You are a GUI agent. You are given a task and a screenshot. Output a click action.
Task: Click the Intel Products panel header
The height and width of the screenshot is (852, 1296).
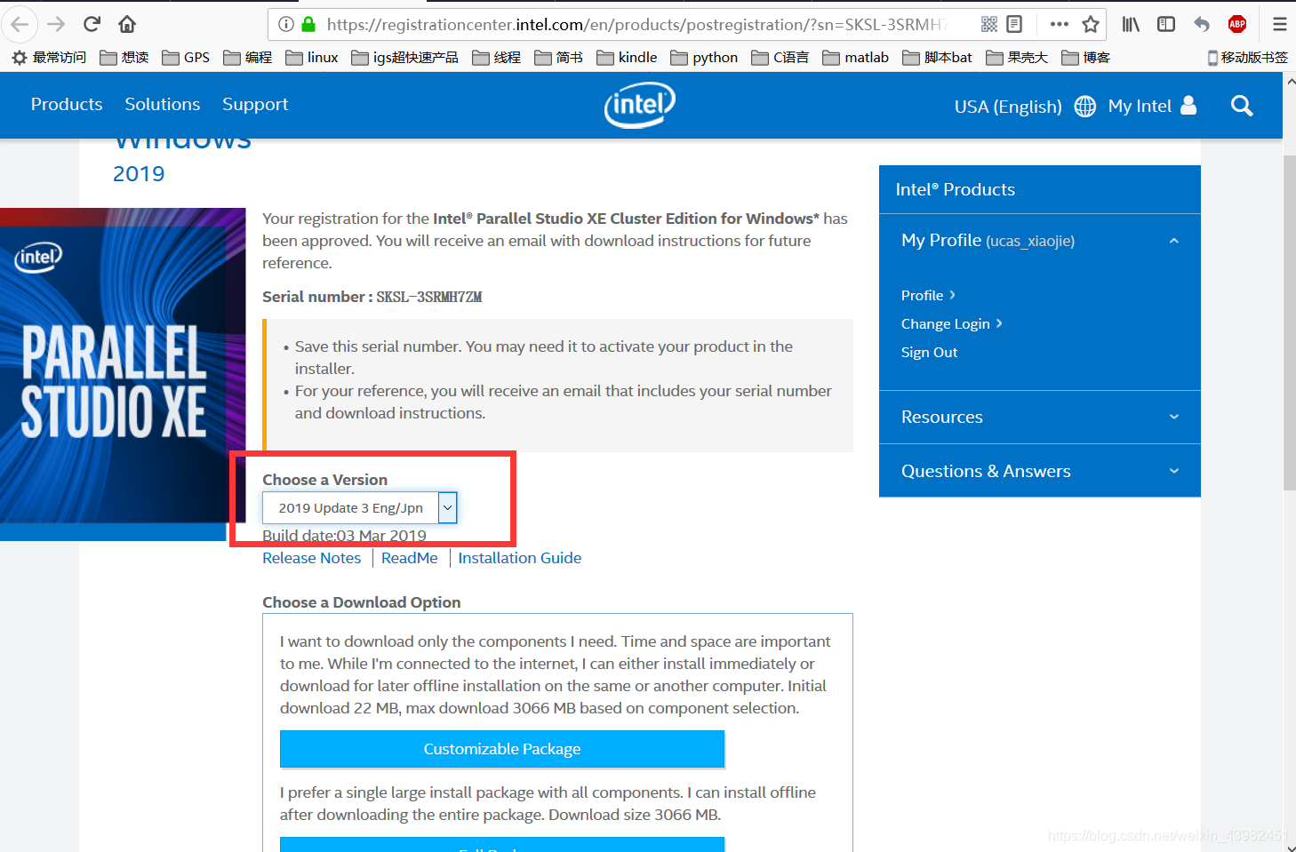(1039, 189)
